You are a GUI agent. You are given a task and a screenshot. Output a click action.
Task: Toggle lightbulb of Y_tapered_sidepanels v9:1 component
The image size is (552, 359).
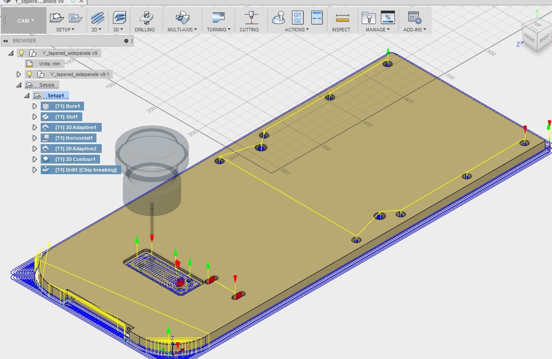point(29,74)
